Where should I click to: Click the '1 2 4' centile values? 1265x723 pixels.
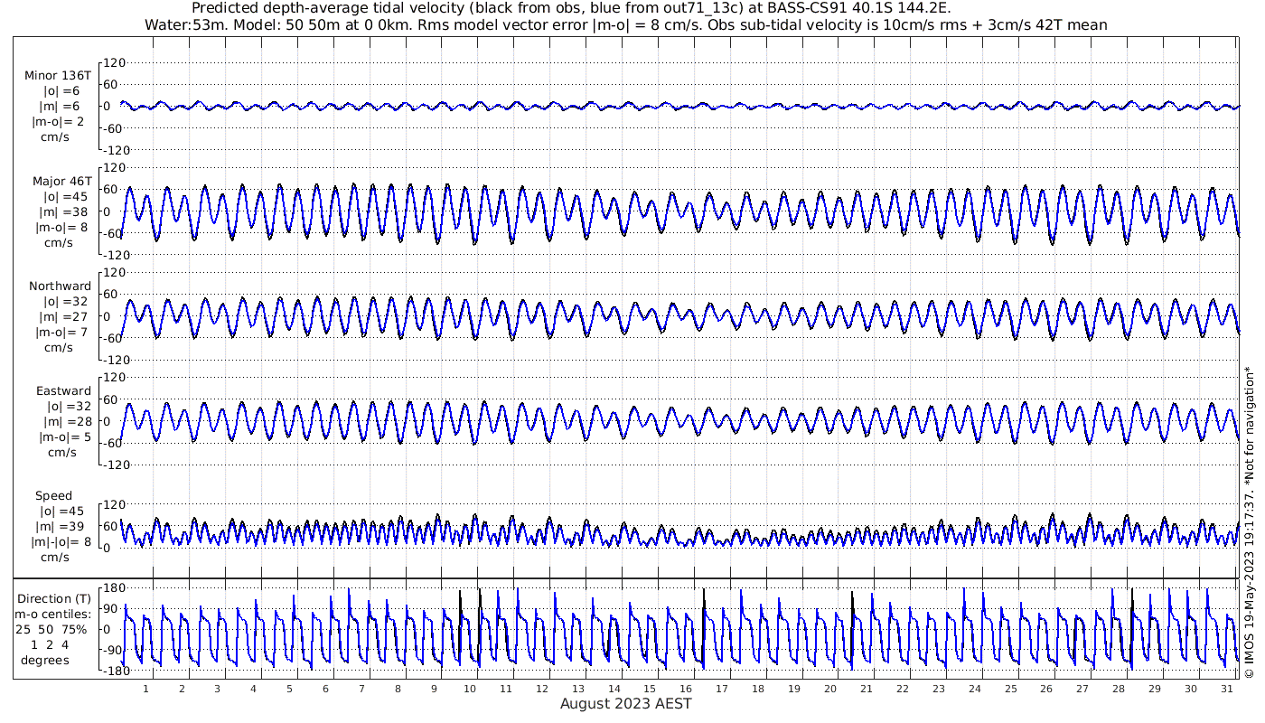tap(49, 644)
